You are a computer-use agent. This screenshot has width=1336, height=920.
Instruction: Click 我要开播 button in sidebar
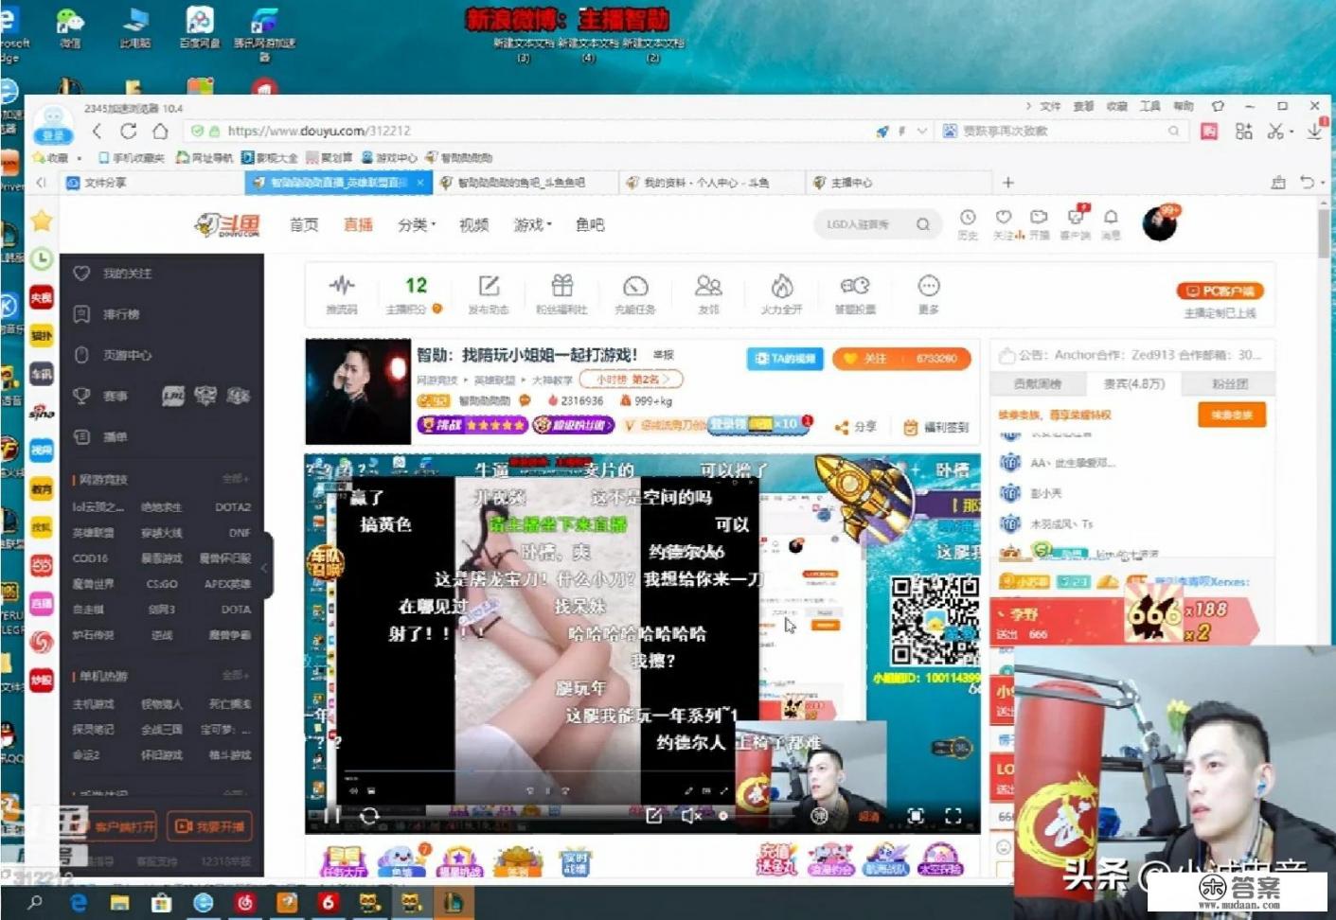[209, 826]
